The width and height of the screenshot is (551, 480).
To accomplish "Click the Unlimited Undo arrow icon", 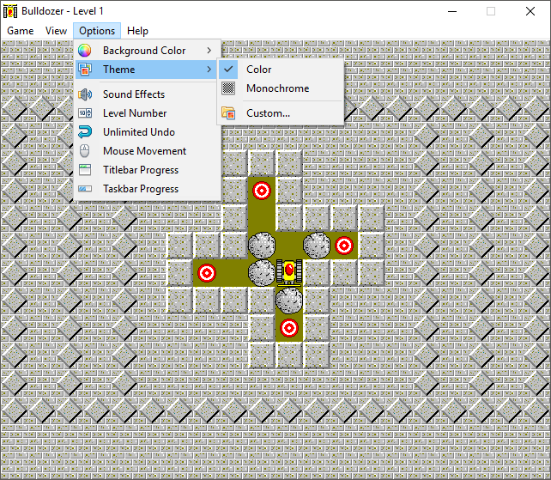I will pyautogui.click(x=85, y=132).
